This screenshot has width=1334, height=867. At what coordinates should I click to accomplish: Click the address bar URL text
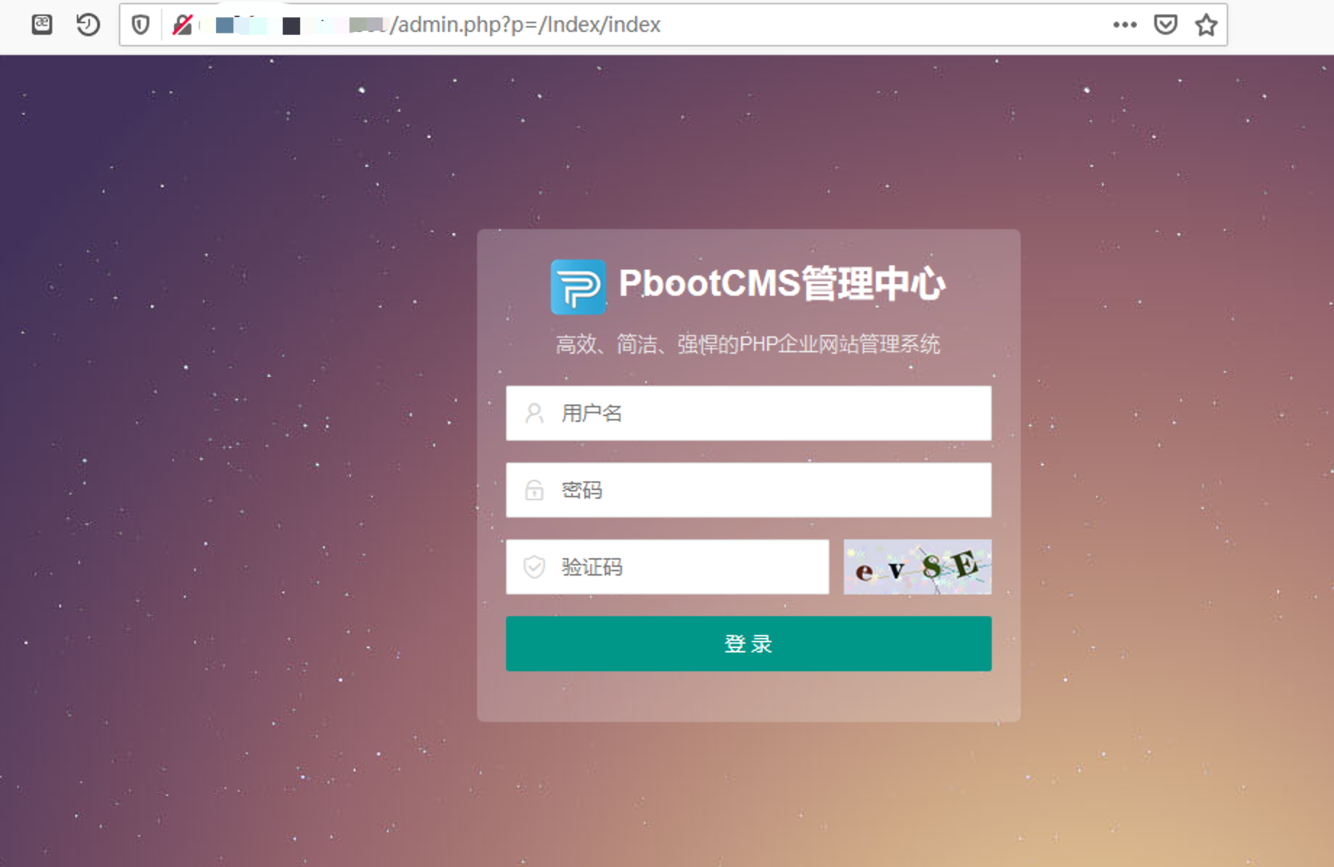[x=526, y=25]
